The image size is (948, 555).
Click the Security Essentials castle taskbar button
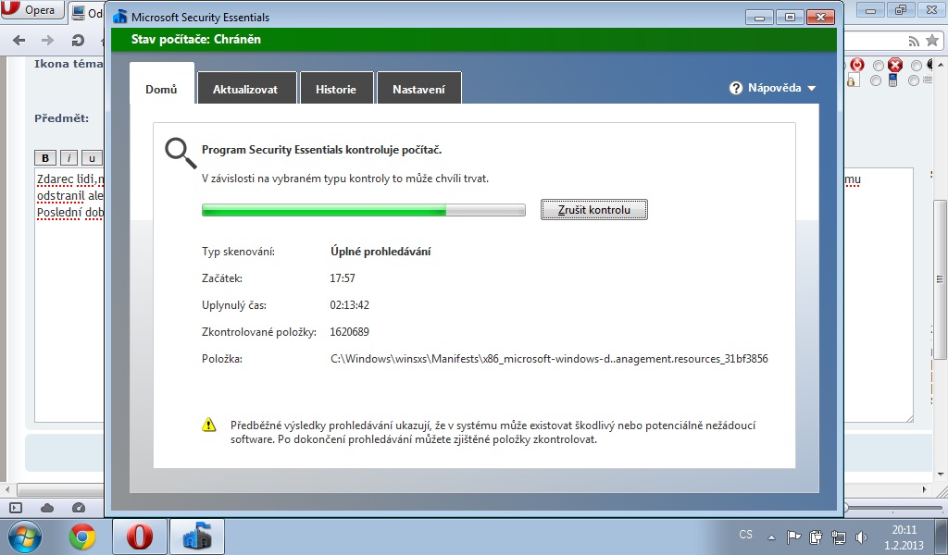pyautogui.click(x=196, y=536)
